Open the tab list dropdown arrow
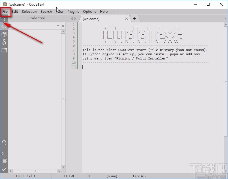 [225, 18]
